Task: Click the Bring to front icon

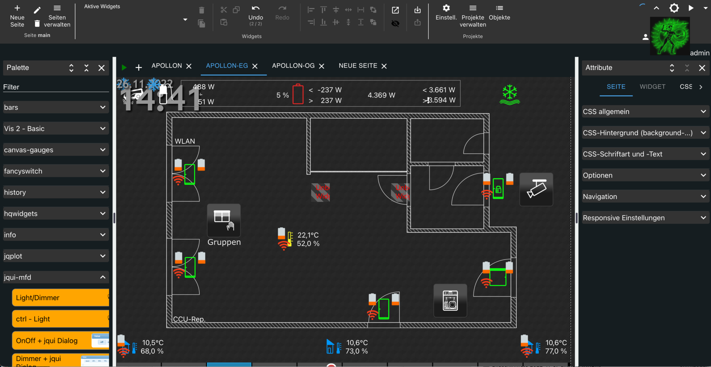Action: click(374, 10)
